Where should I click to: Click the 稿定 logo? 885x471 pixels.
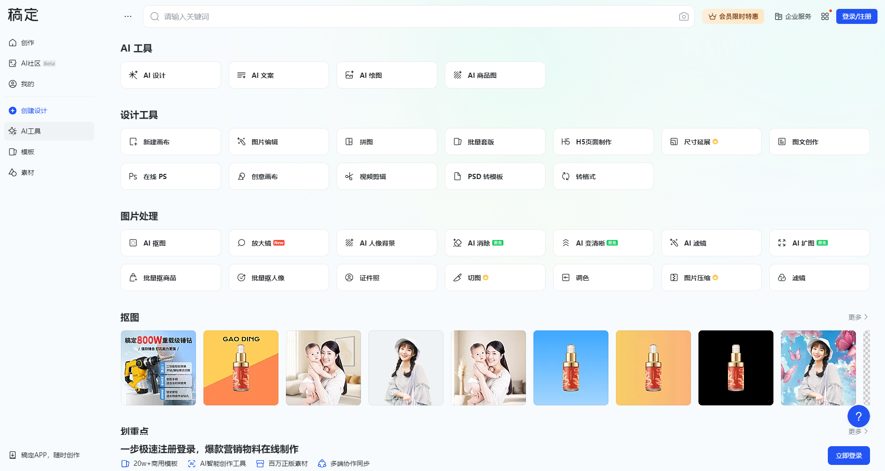pyautogui.click(x=23, y=15)
